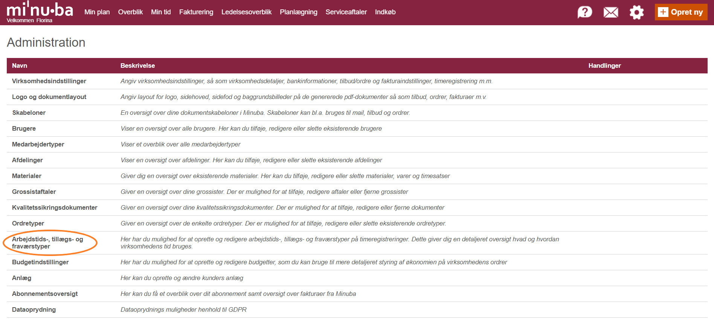714x323 pixels.
Task: Open Budgetindstillinger
Action: coord(40,262)
